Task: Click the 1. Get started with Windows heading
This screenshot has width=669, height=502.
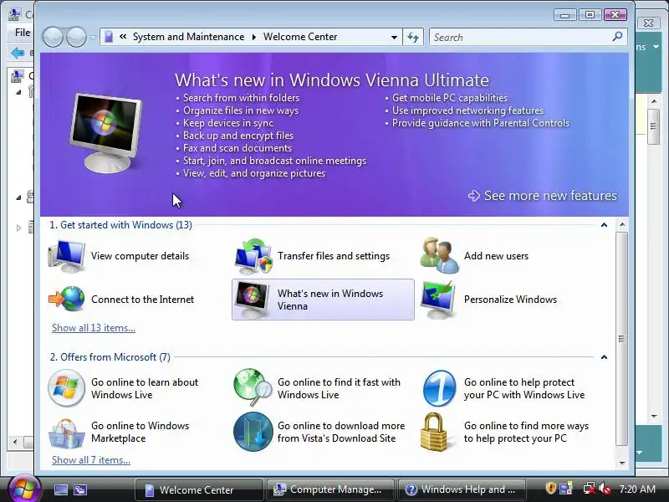Action: click(120, 225)
